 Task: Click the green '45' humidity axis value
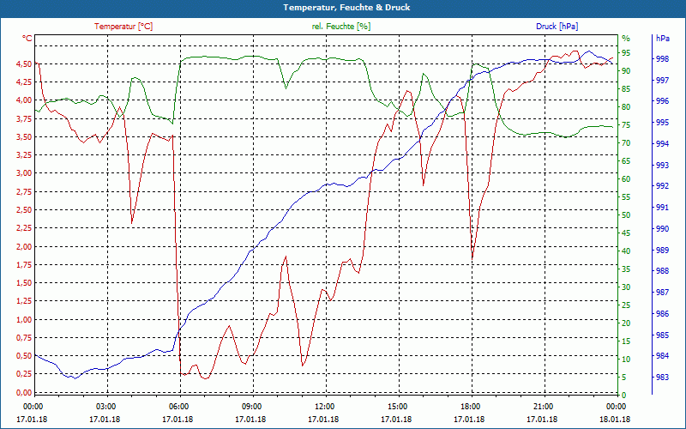pos(626,233)
